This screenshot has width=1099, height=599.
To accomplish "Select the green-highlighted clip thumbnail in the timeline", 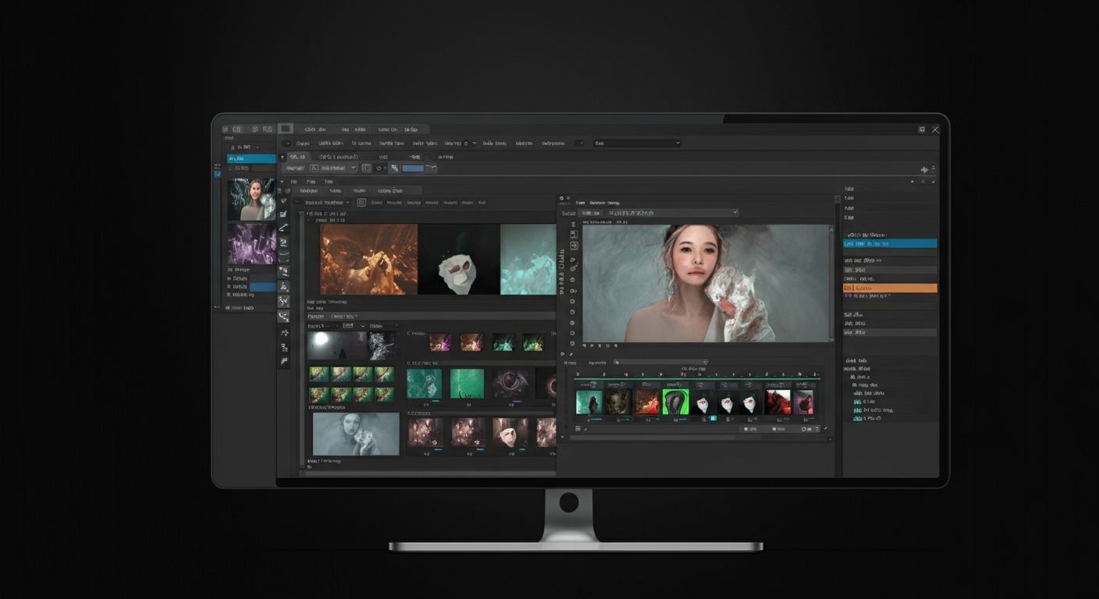I will pyautogui.click(x=675, y=401).
